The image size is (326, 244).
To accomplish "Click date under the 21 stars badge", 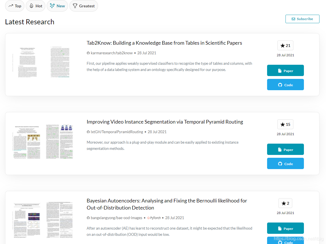I will click(x=285, y=55).
